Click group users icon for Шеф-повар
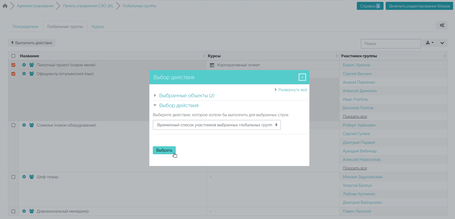455x219 pixels. tap(31, 177)
